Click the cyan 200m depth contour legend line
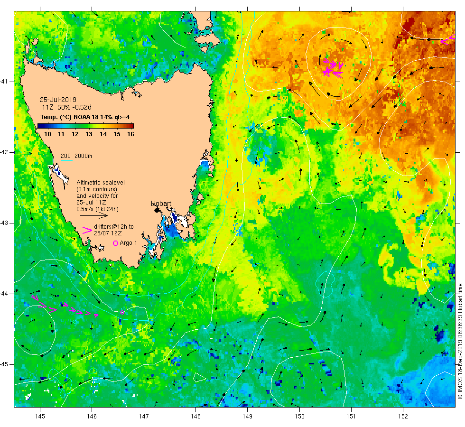This screenshot has width=465, height=427. pyautogui.click(x=67, y=161)
